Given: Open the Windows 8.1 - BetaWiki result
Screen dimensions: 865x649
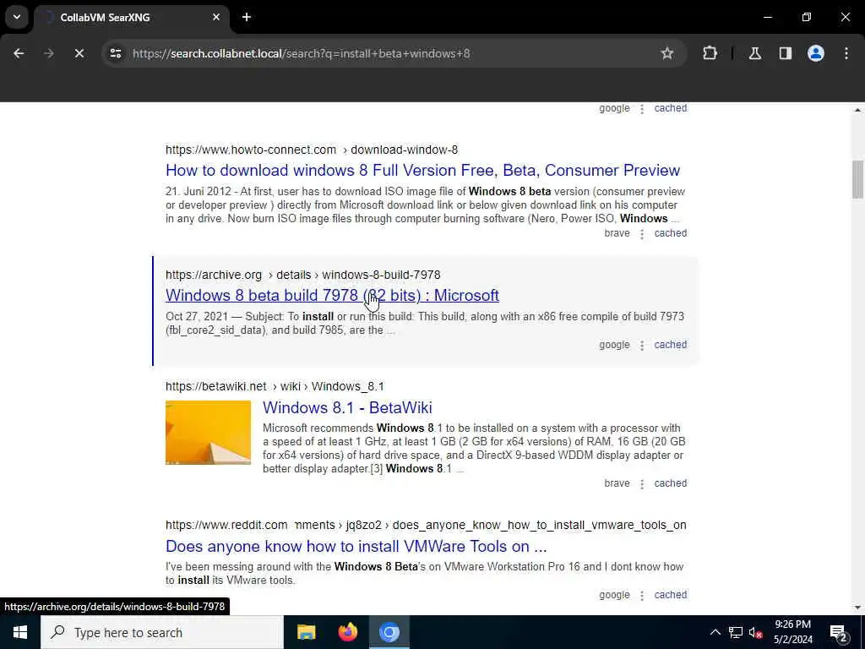Looking at the screenshot, I should click(x=347, y=407).
